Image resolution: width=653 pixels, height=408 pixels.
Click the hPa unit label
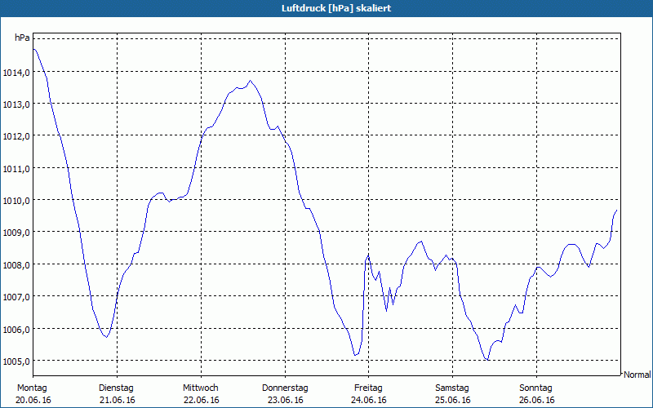tap(22, 38)
